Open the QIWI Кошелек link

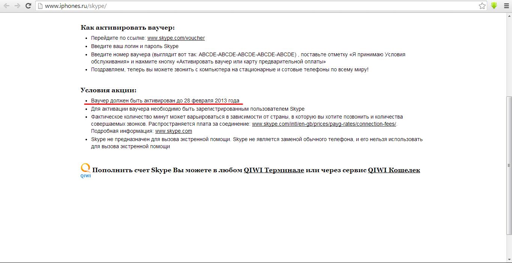pos(394,170)
